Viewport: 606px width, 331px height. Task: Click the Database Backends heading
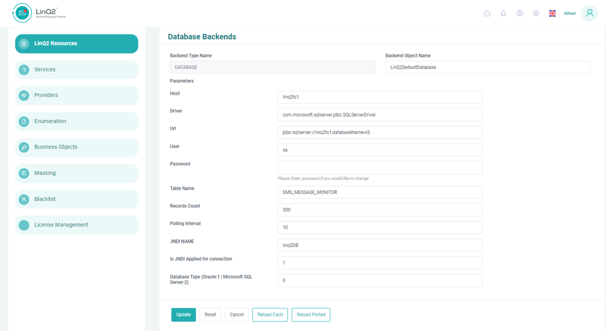[202, 37]
